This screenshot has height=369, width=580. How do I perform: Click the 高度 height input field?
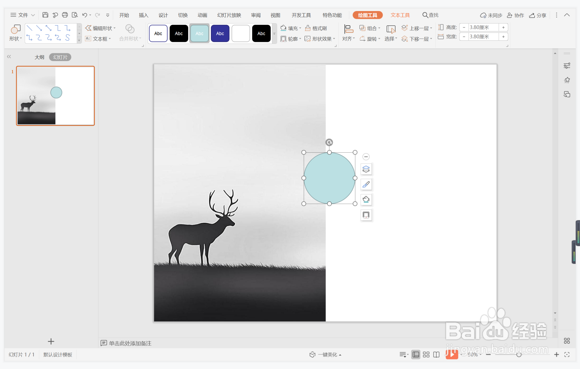tap(483, 27)
